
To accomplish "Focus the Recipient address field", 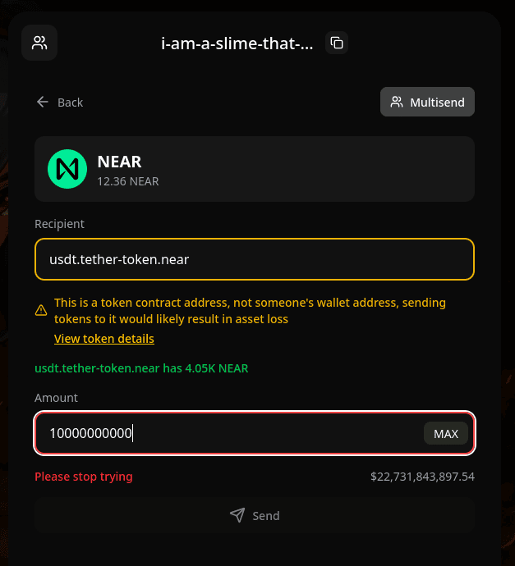I will coord(255,260).
